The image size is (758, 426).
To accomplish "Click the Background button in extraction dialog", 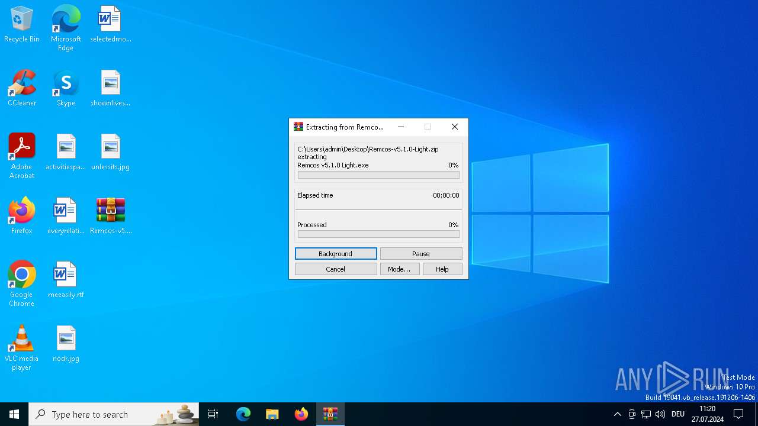I will click(336, 254).
